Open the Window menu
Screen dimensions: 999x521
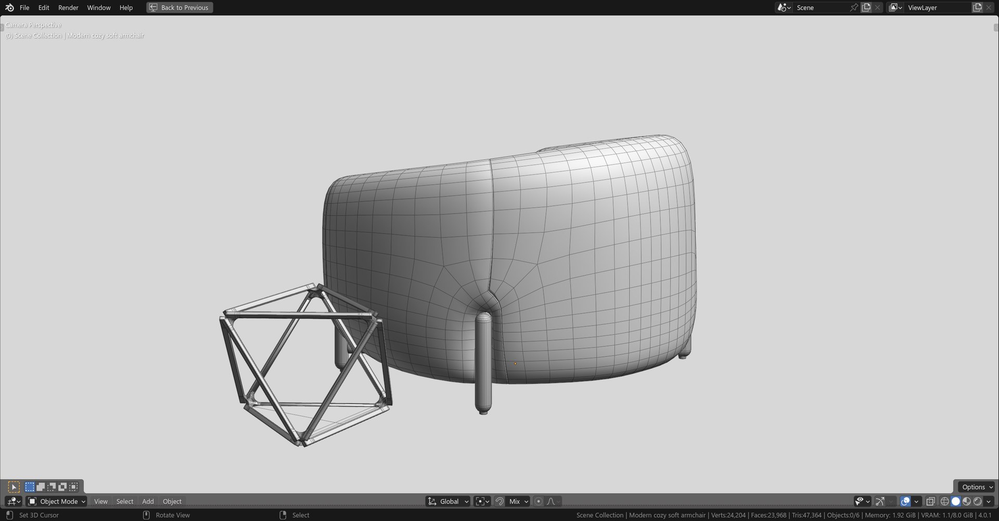[99, 7]
